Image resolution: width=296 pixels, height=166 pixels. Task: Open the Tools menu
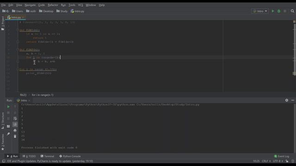click(72, 5)
